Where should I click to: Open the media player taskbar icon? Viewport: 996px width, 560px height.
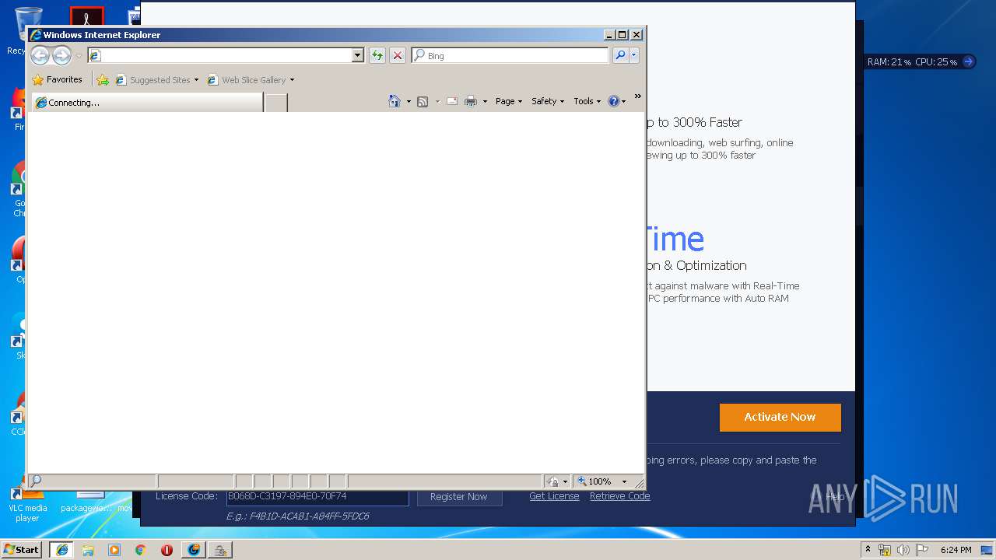[114, 550]
